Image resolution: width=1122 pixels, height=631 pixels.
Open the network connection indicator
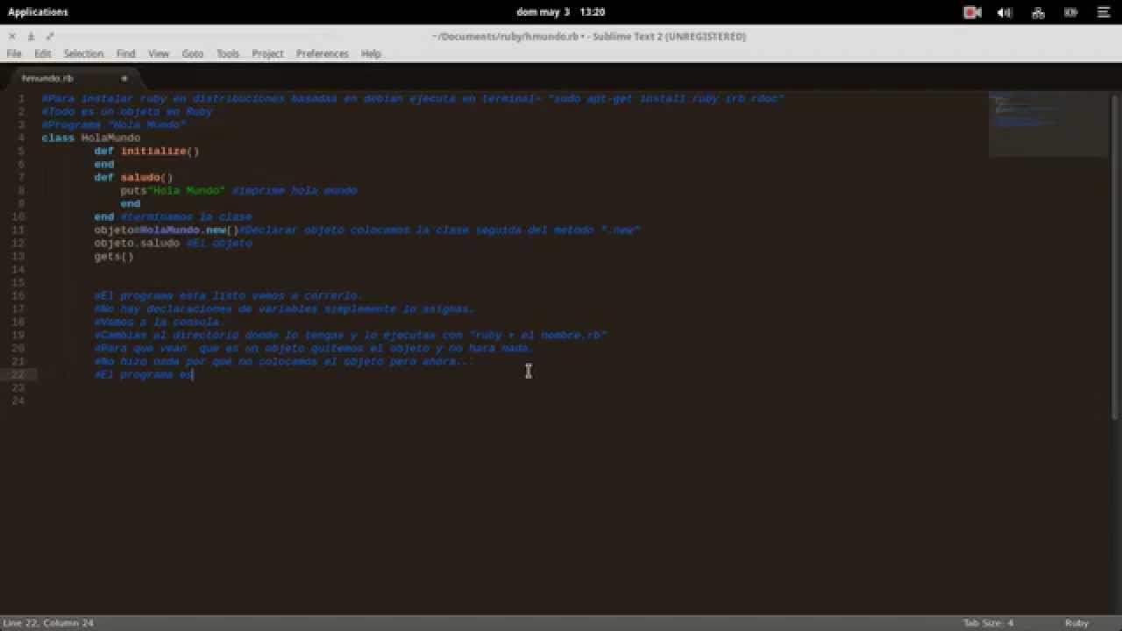tap(1038, 12)
